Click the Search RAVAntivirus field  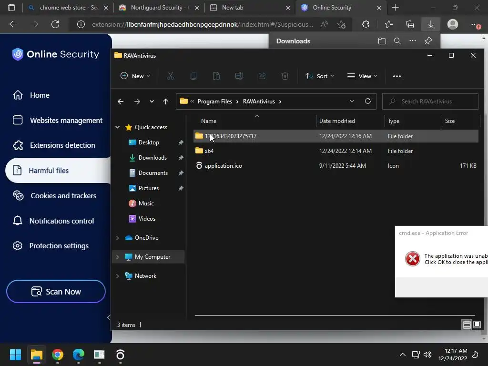pos(430,102)
